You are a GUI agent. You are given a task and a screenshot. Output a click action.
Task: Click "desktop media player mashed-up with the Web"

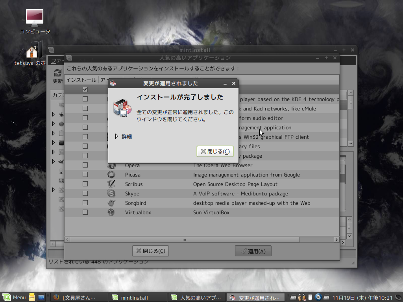coord(251,203)
